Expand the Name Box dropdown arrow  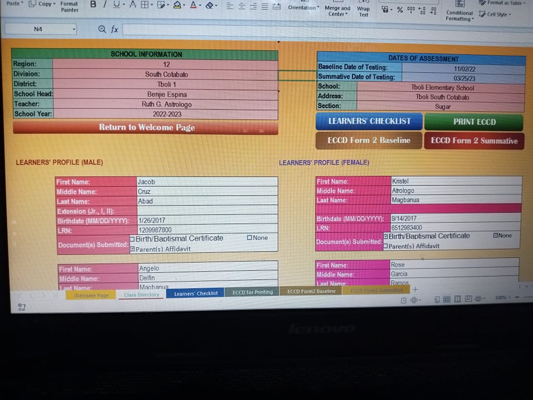74,29
